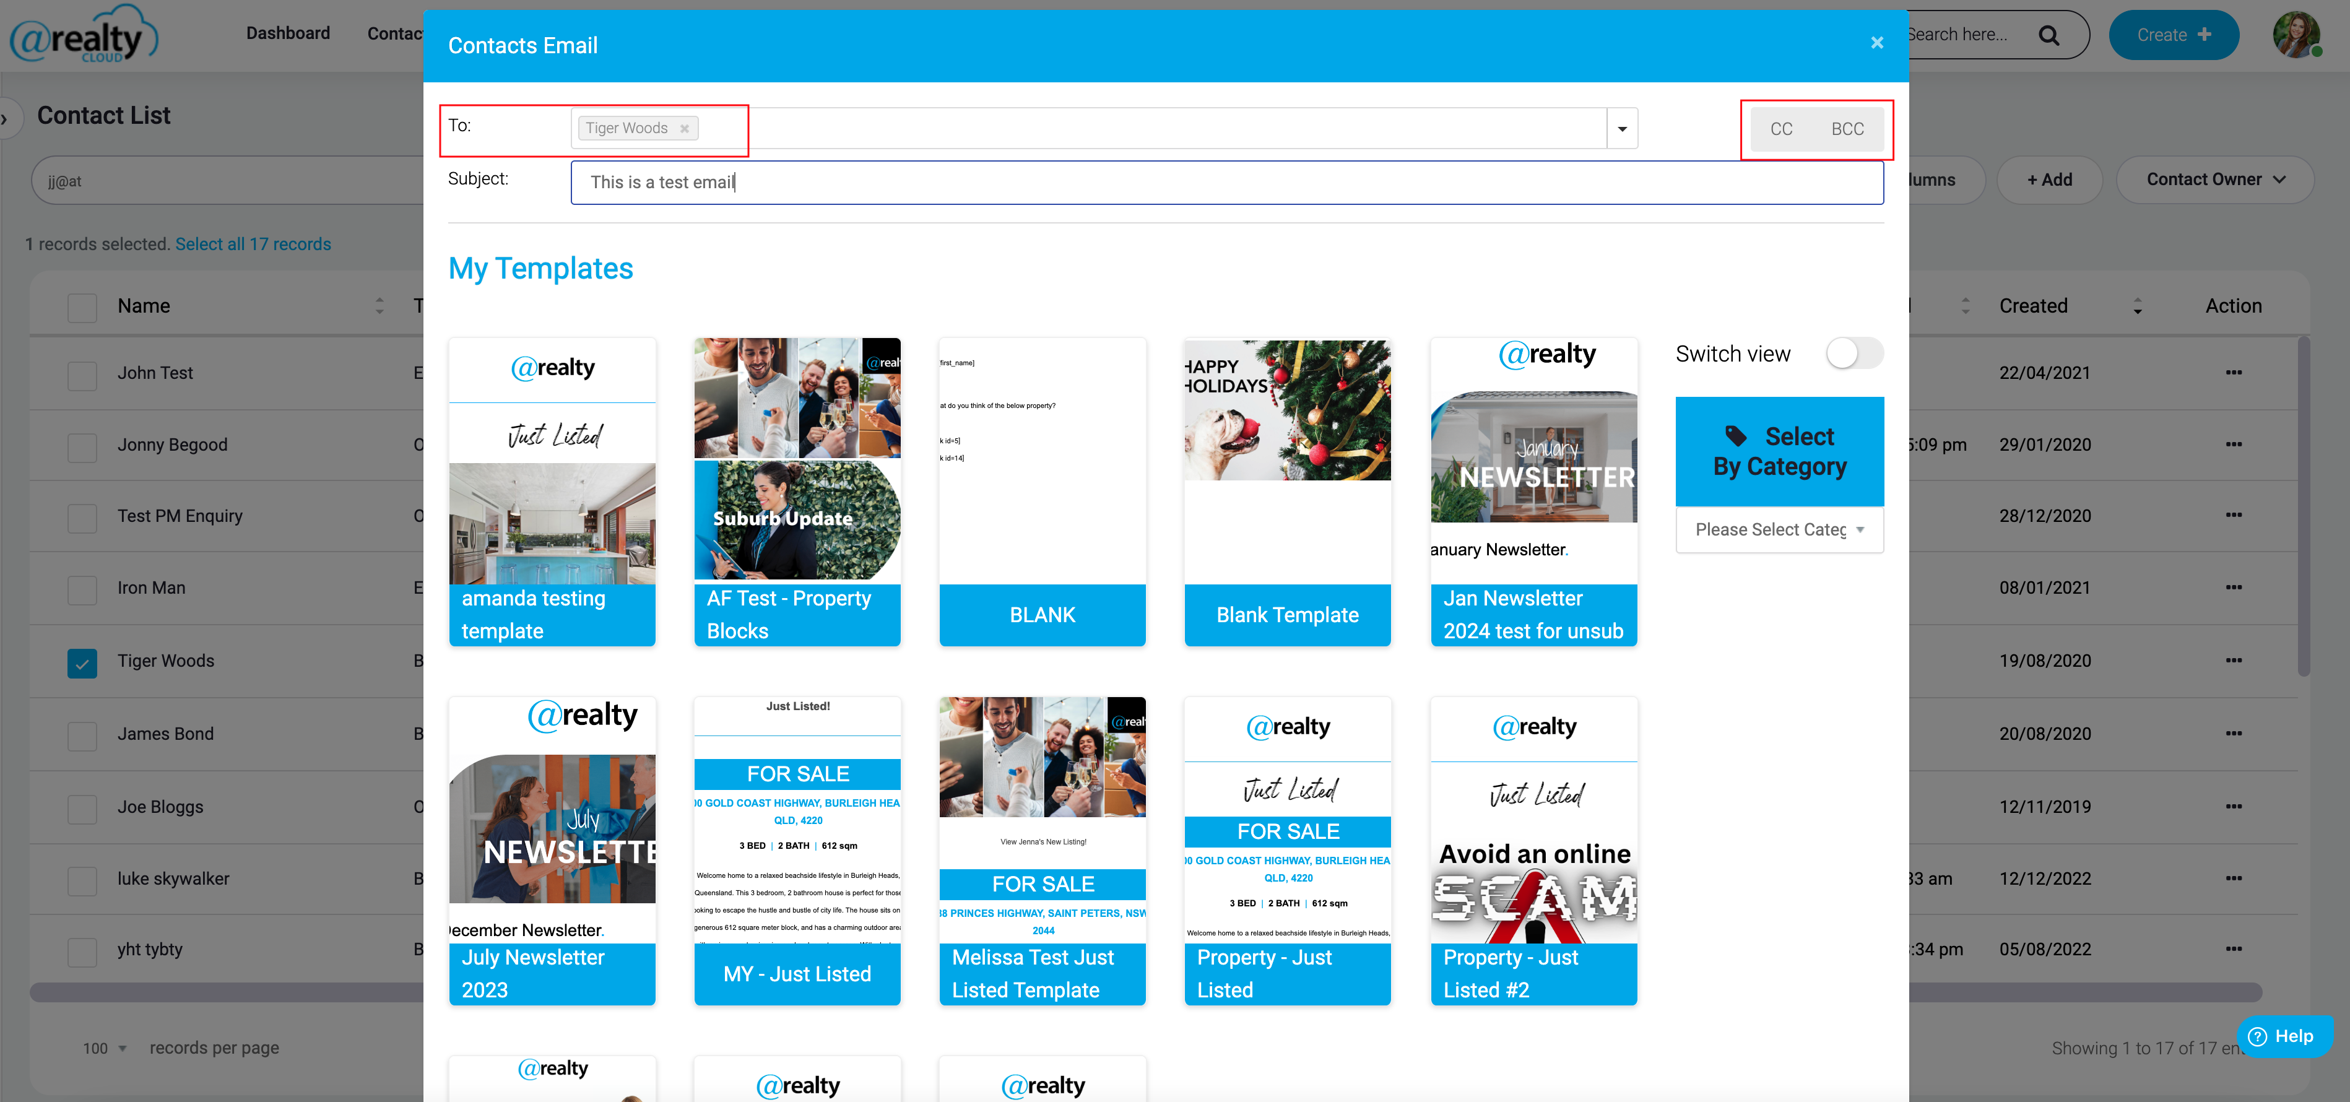Toggle the select-all header checkbox
Viewport: 2350px width, 1102px height.
(x=82, y=308)
